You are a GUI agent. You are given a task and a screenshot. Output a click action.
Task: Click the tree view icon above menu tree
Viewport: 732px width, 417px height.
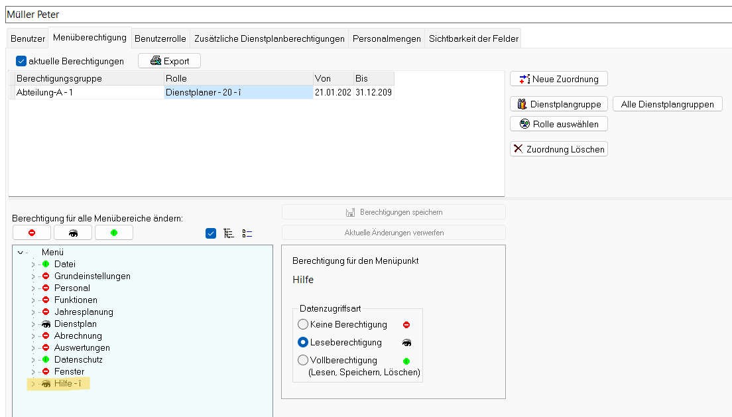click(229, 233)
